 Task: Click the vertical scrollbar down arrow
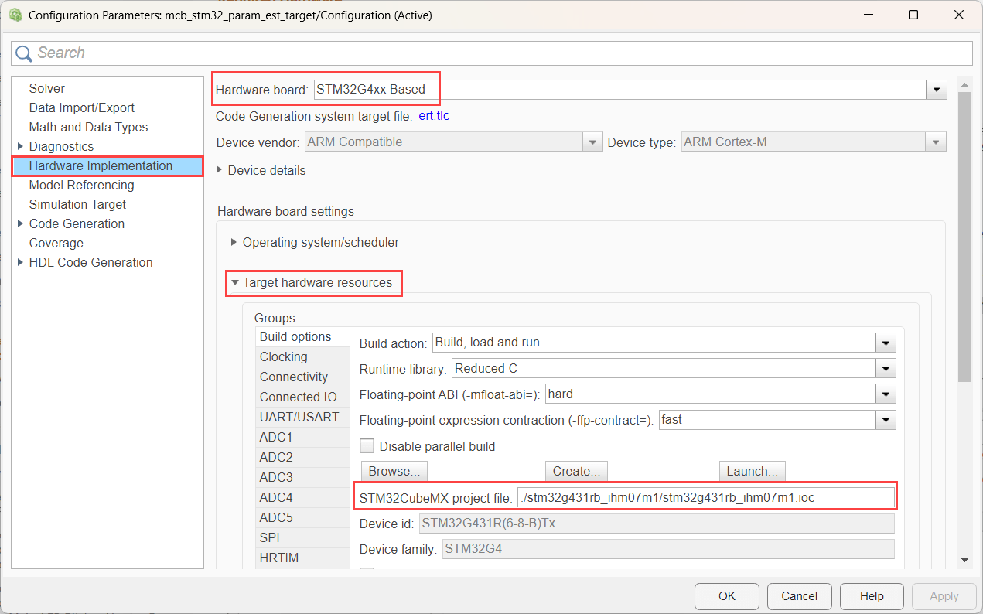tap(964, 560)
